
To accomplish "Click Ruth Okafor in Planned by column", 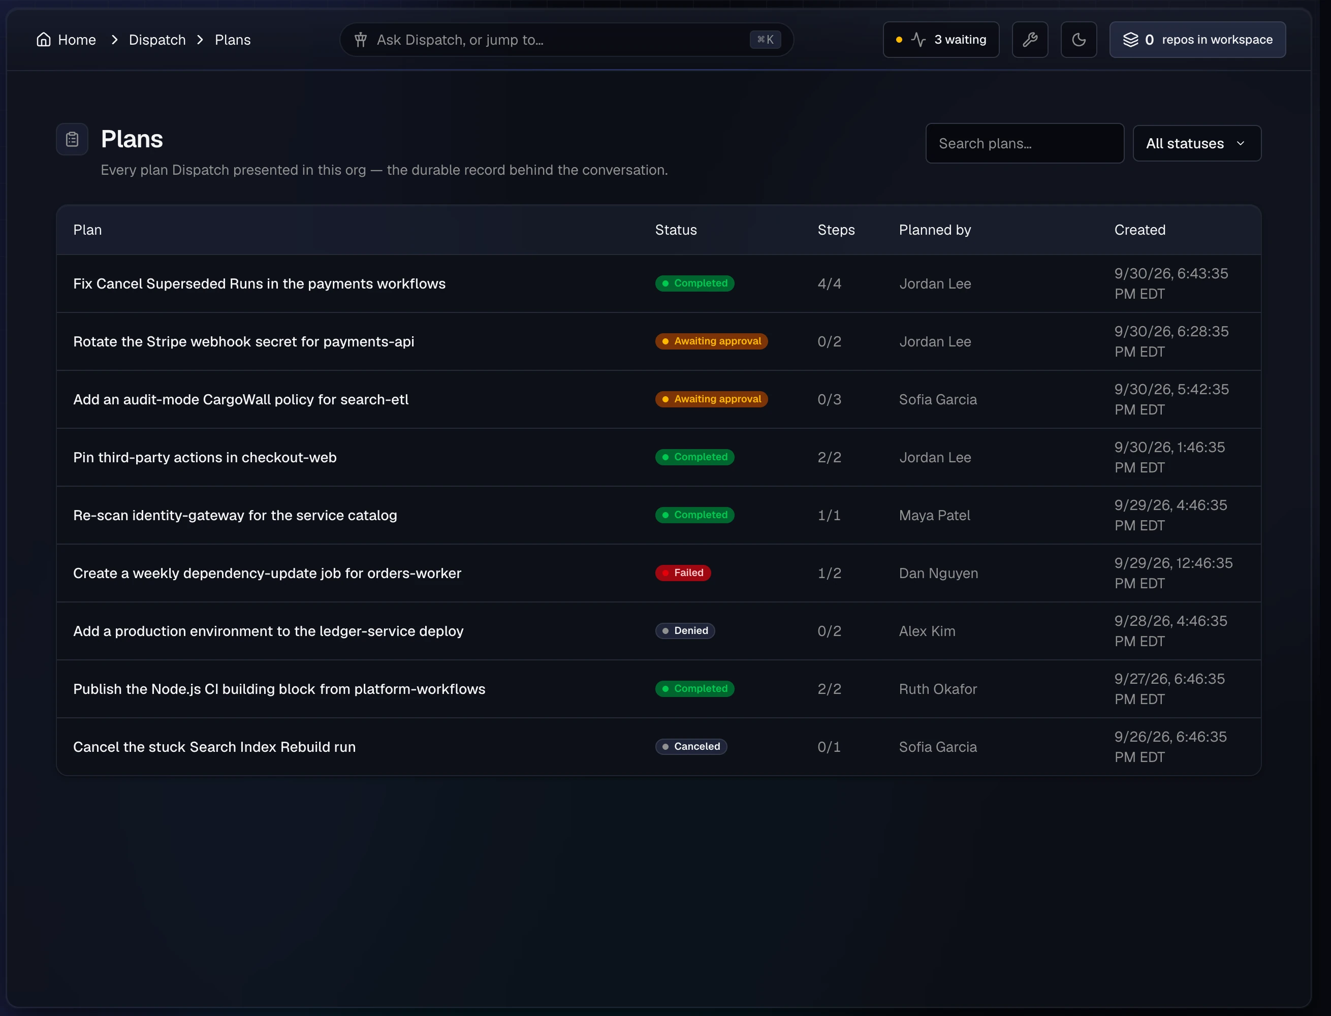I will (x=938, y=689).
